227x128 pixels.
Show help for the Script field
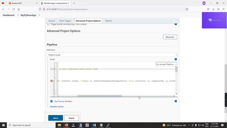(x=176, y=59)
